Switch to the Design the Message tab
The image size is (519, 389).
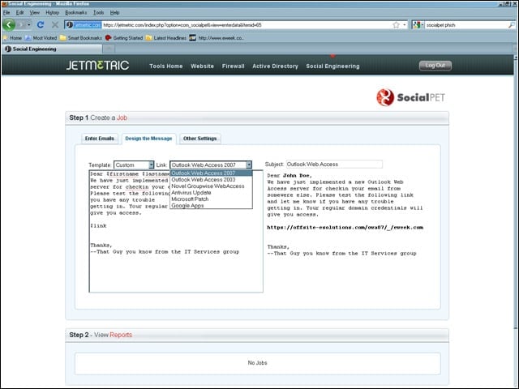point(148,139)
